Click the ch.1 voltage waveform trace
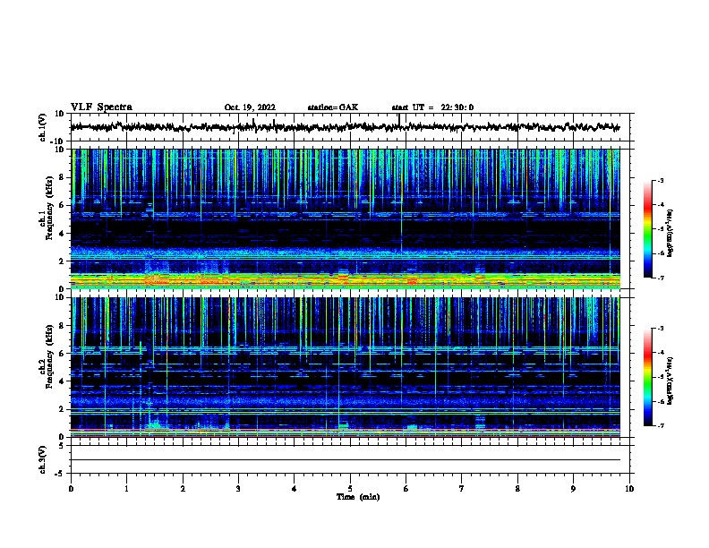The width and height of the screenshot is (709, 548). 345,127
